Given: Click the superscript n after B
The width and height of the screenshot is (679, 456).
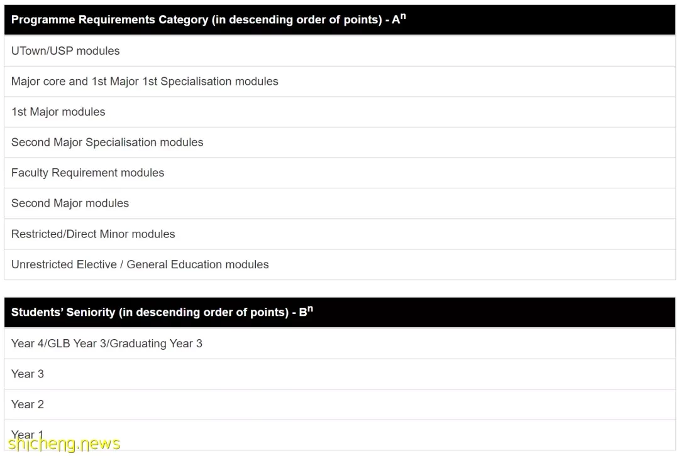Looking at the screenshot, I should [310, 308].
